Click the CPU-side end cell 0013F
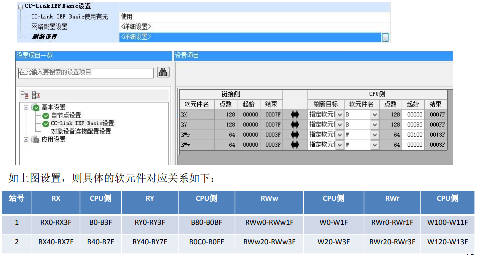The height and width of the screenshot is (255, 477). pyautogui.click(x=436, y=135)
